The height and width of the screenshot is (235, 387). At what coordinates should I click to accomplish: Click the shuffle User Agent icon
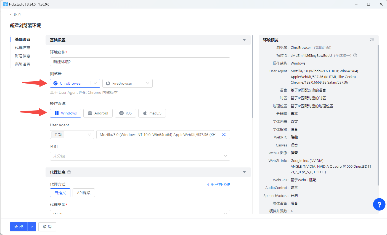[x=224, y=135]
